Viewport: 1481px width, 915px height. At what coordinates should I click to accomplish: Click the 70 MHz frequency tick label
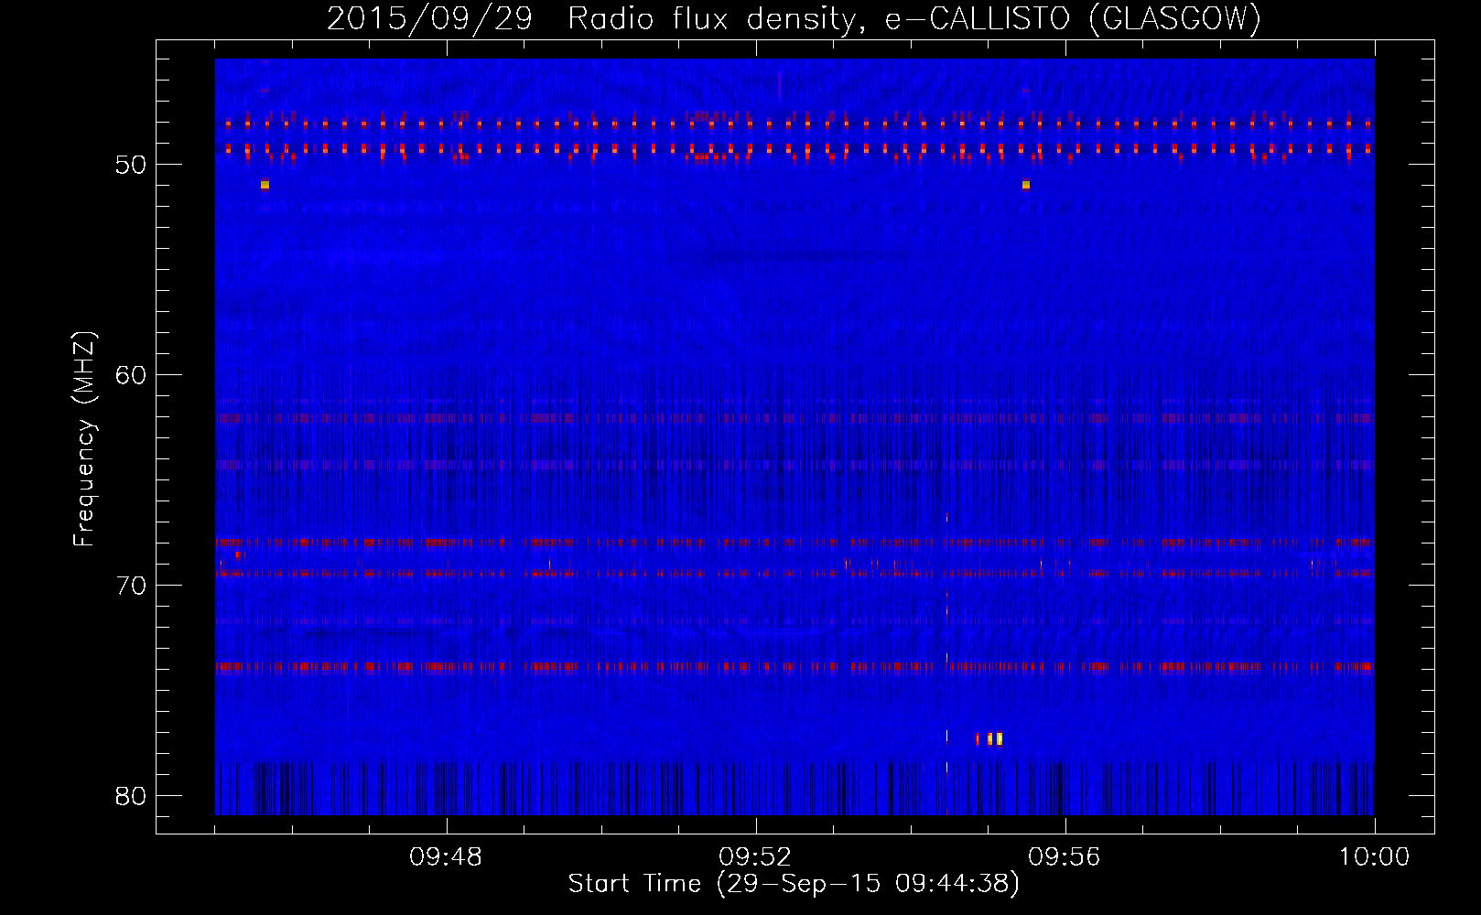132,585
